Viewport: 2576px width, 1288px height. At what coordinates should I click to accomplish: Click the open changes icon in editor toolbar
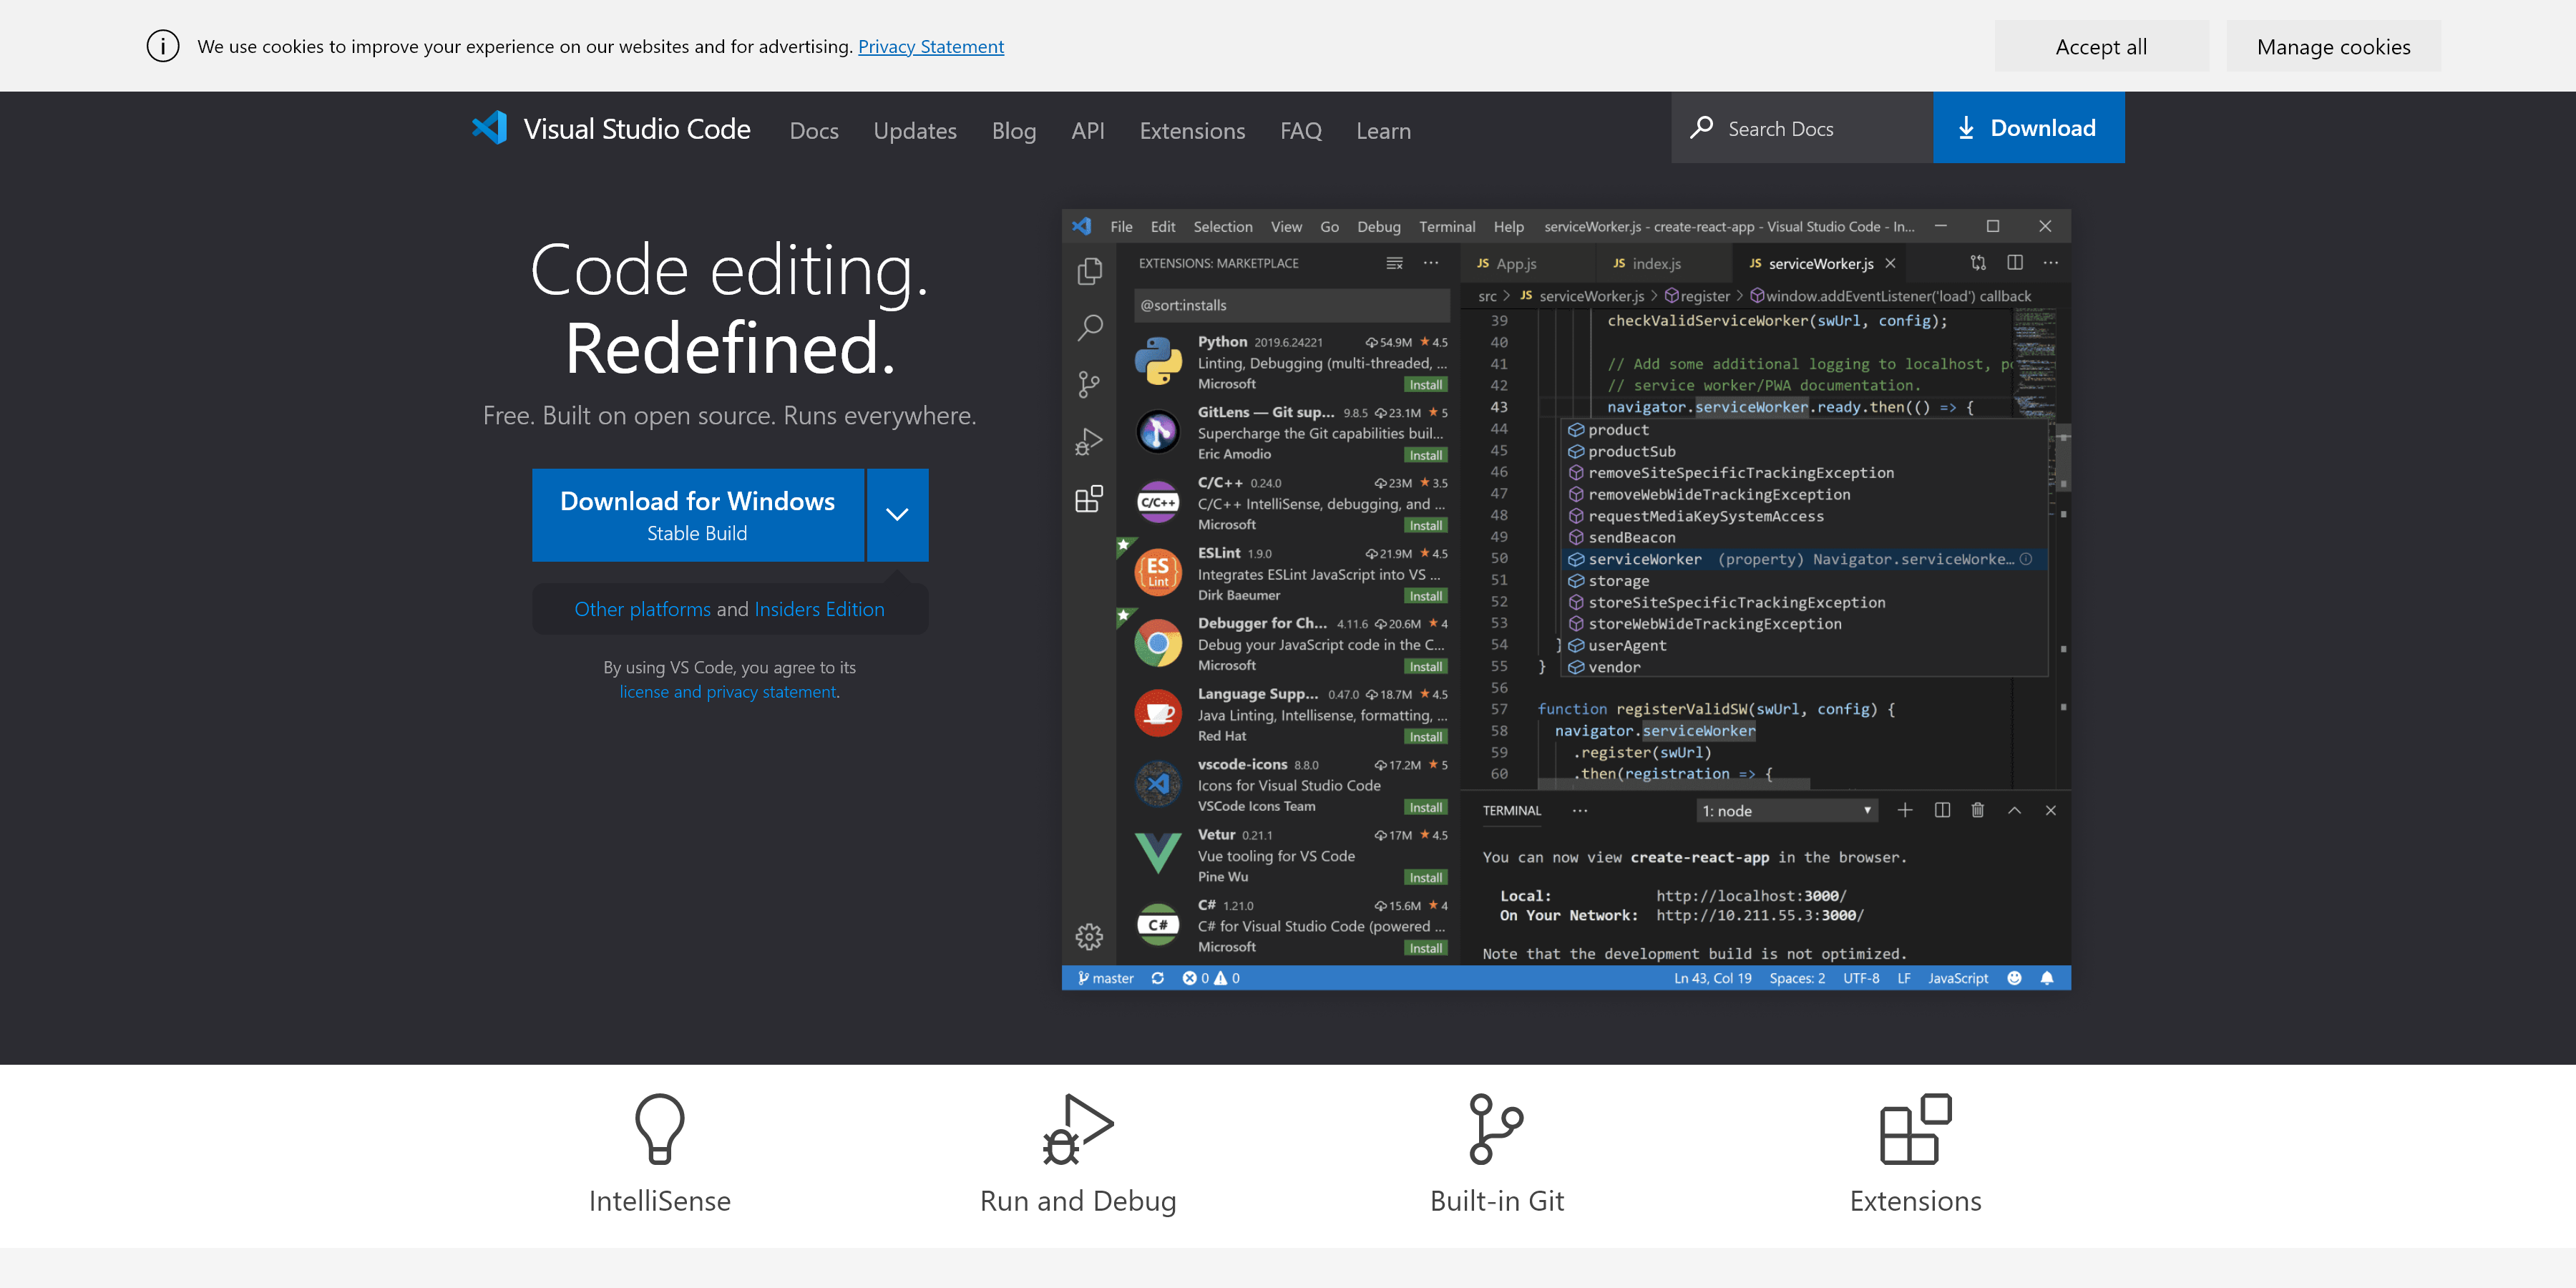coord(1978,263)
